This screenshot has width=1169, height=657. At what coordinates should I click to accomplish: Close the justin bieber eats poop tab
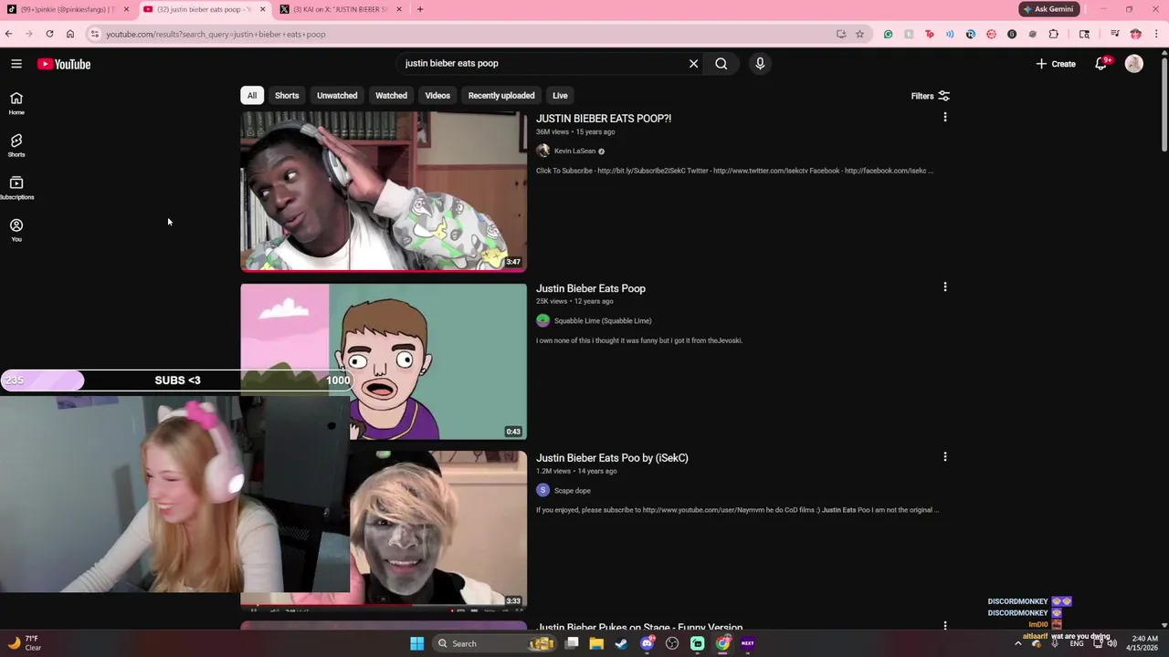(x=263, y=9)
